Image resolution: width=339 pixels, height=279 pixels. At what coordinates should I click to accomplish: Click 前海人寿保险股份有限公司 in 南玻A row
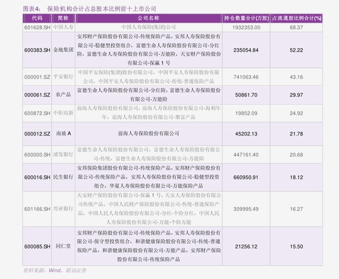[x=149, y=134]
